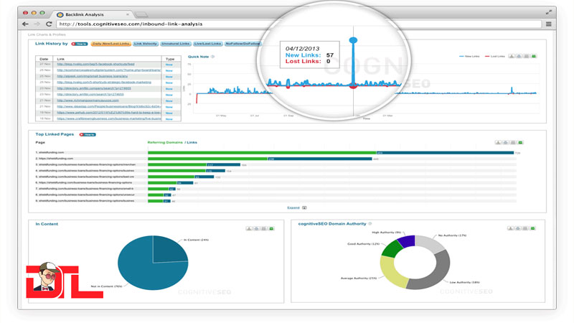
Task: Show Link History chart as table
Action: click(527, 57)
